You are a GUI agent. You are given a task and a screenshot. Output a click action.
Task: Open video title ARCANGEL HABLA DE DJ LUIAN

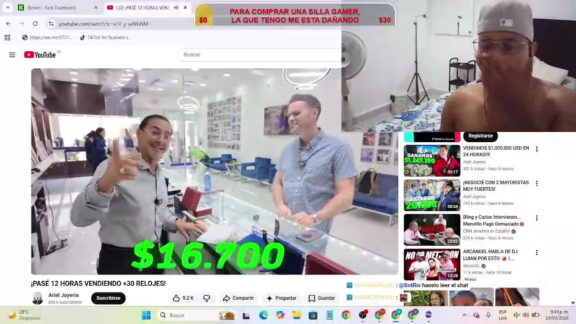pos(490,255)
